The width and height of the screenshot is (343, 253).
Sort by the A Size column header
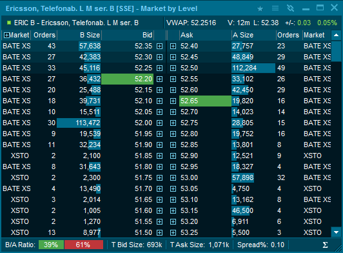(x=254, y=35)
